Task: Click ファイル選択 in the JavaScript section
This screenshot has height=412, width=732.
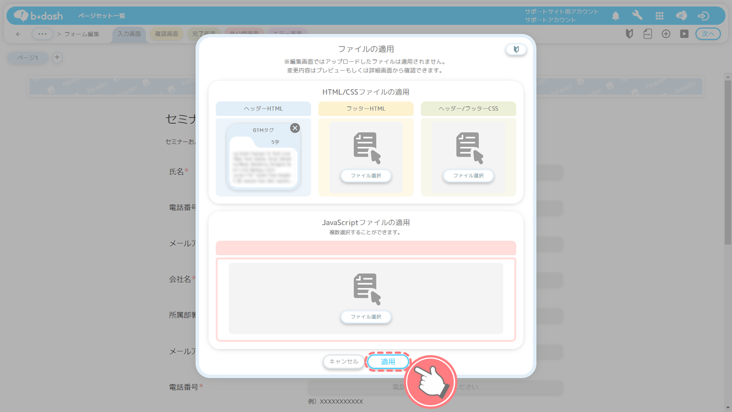Action: tap(366, 317)
